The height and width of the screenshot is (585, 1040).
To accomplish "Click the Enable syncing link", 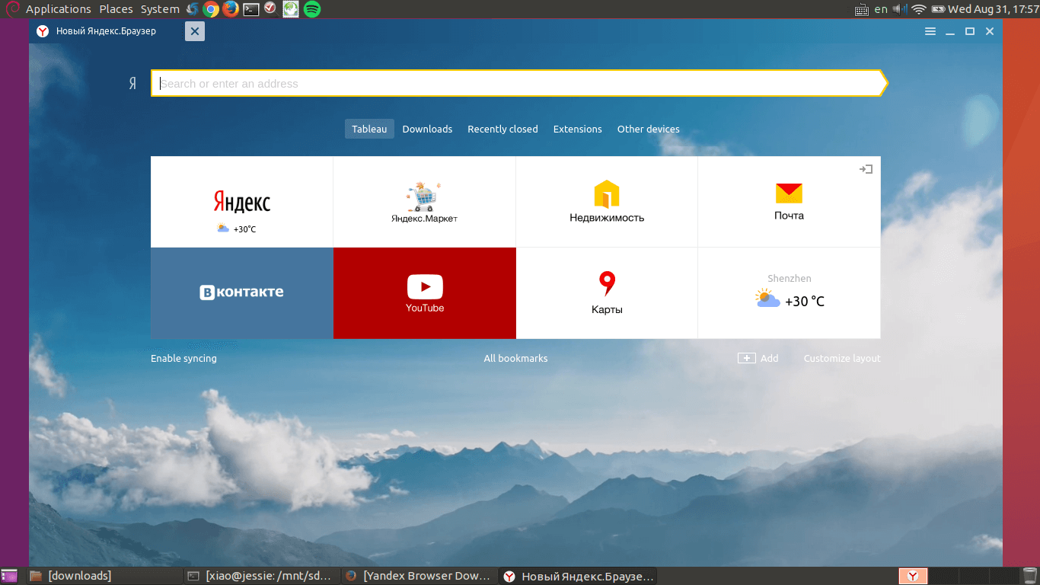I will click(183, 359).
